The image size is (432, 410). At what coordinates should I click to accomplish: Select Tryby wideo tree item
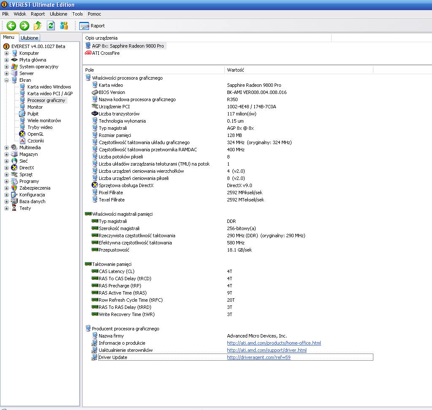coord(40,127)
